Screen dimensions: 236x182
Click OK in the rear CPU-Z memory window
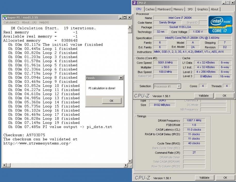pyautogui.click(x=225, y=178)
